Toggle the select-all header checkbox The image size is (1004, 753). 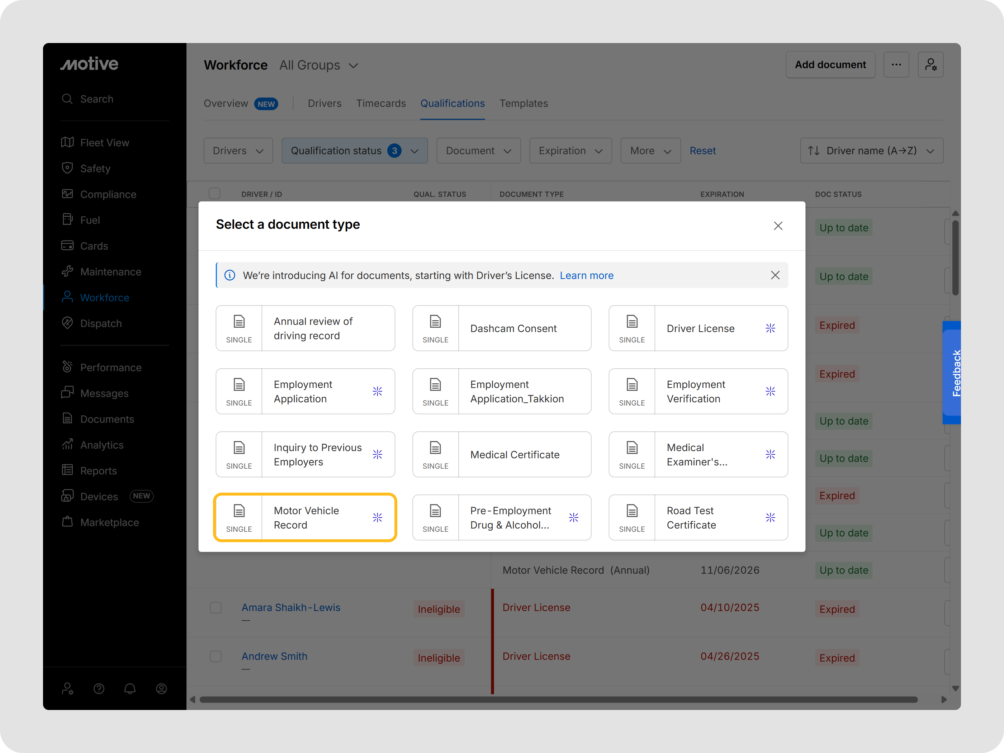click(215, 194)
